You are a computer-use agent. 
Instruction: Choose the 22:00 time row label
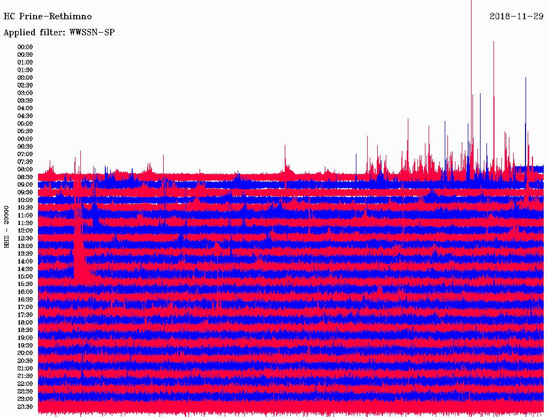tap(25, 384)
